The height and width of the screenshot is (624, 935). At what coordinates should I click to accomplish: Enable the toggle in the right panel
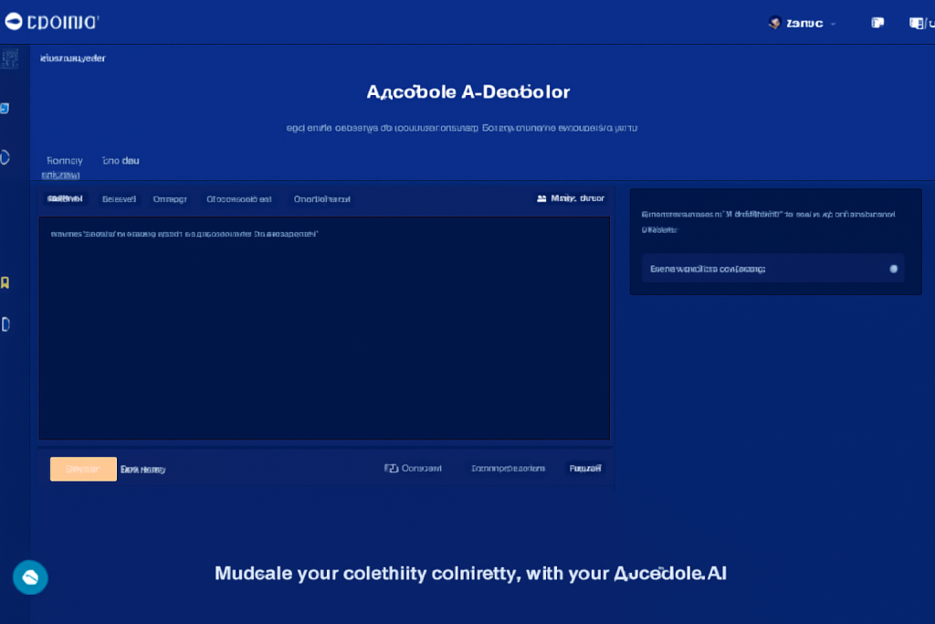pos(895,268)
